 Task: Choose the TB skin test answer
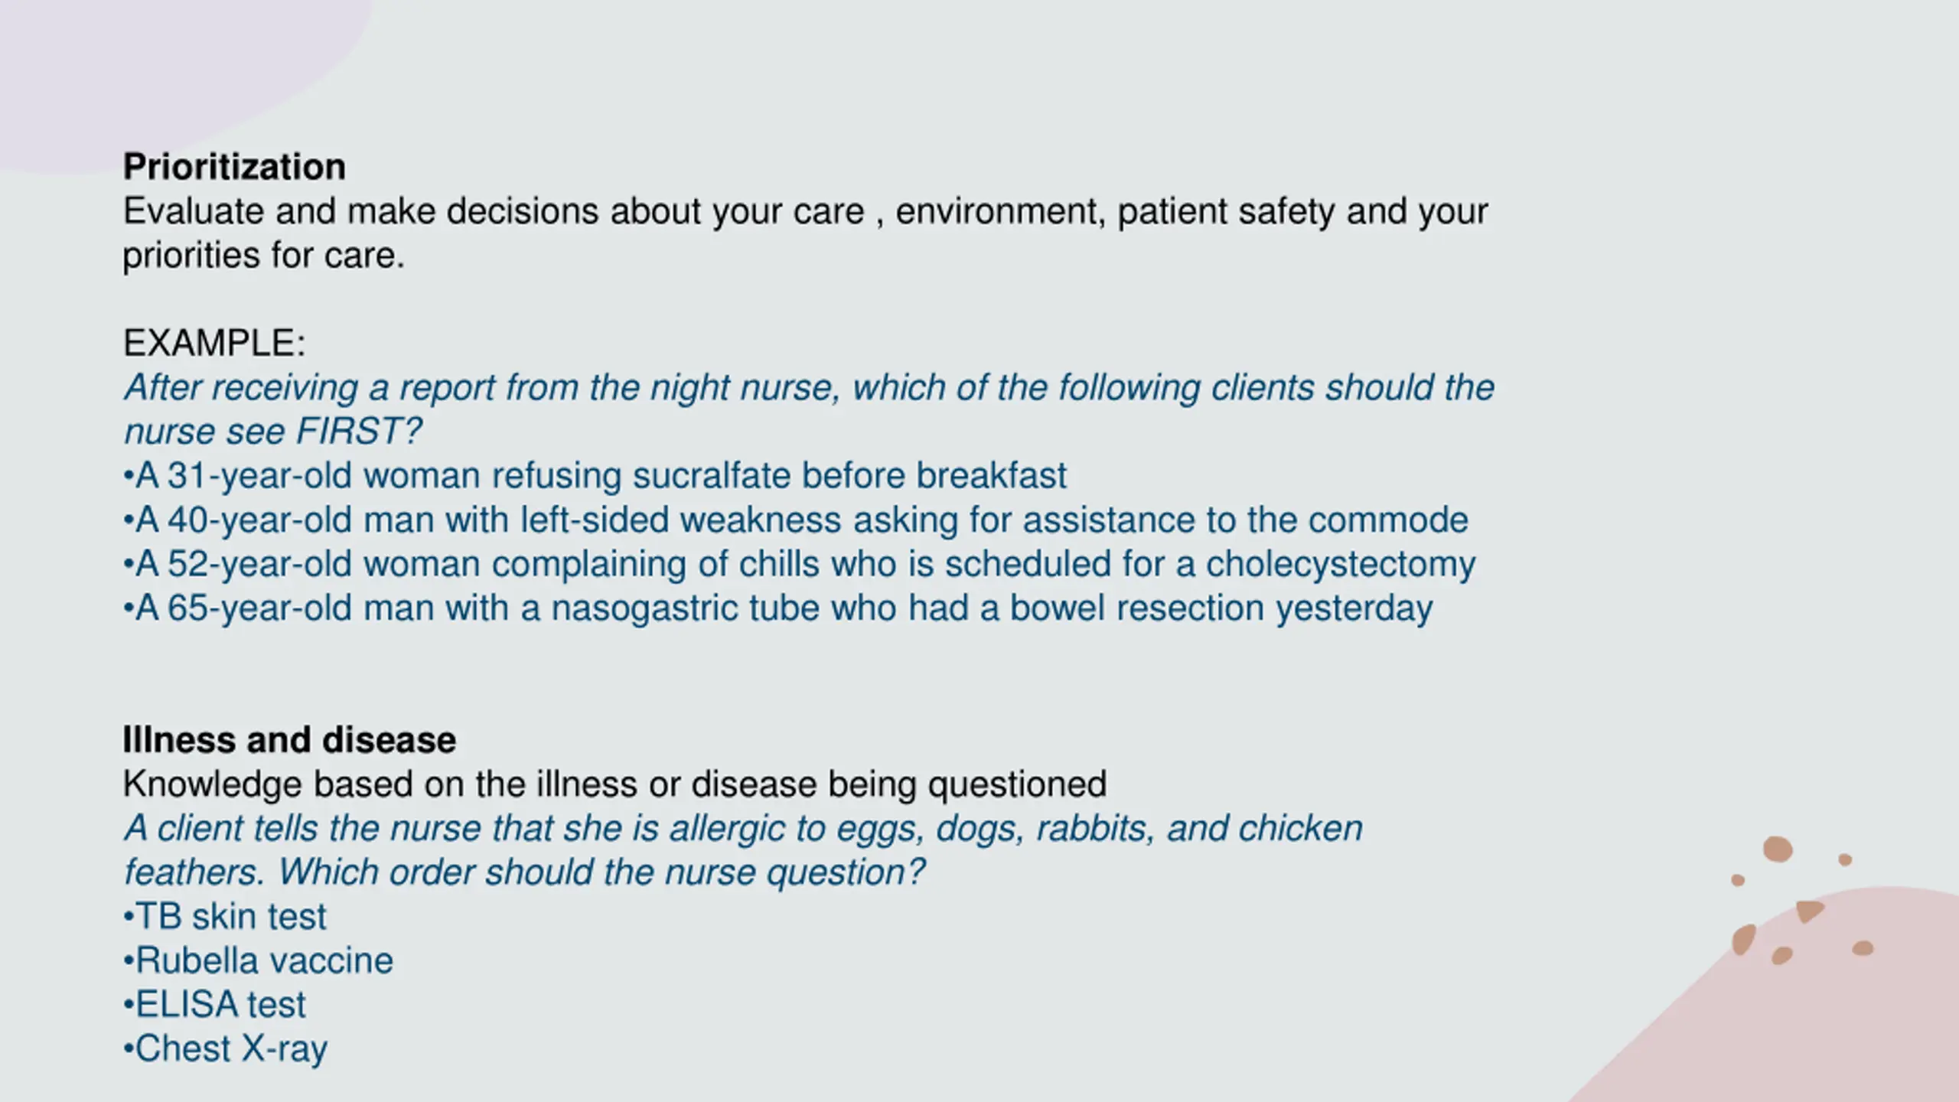tap(224, 916)
